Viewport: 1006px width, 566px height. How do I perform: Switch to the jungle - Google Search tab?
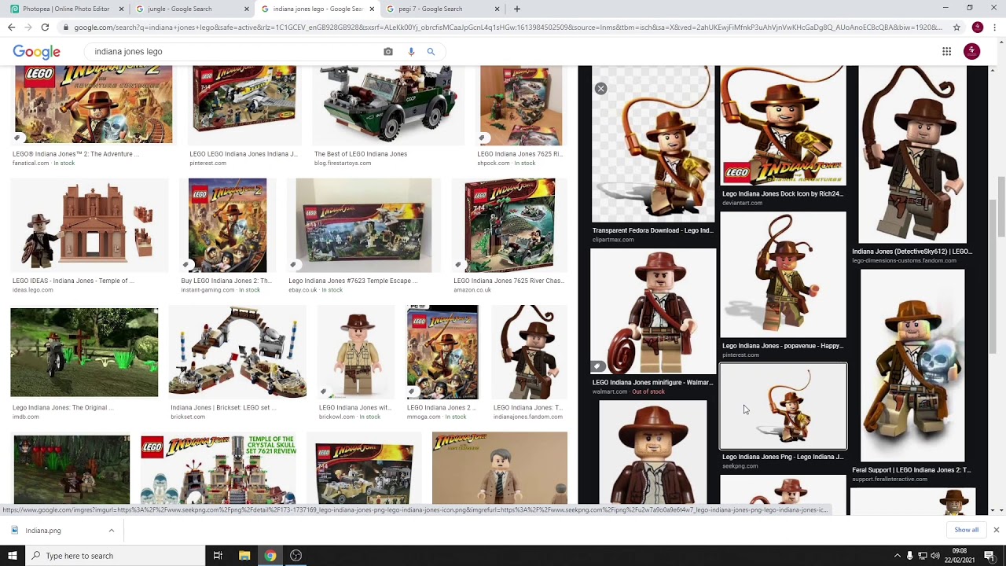[x=189, y=9]
